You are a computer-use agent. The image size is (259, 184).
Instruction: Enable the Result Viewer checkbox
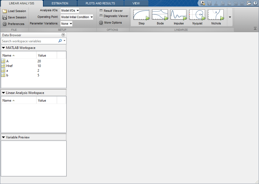click(x=101, y=11)
